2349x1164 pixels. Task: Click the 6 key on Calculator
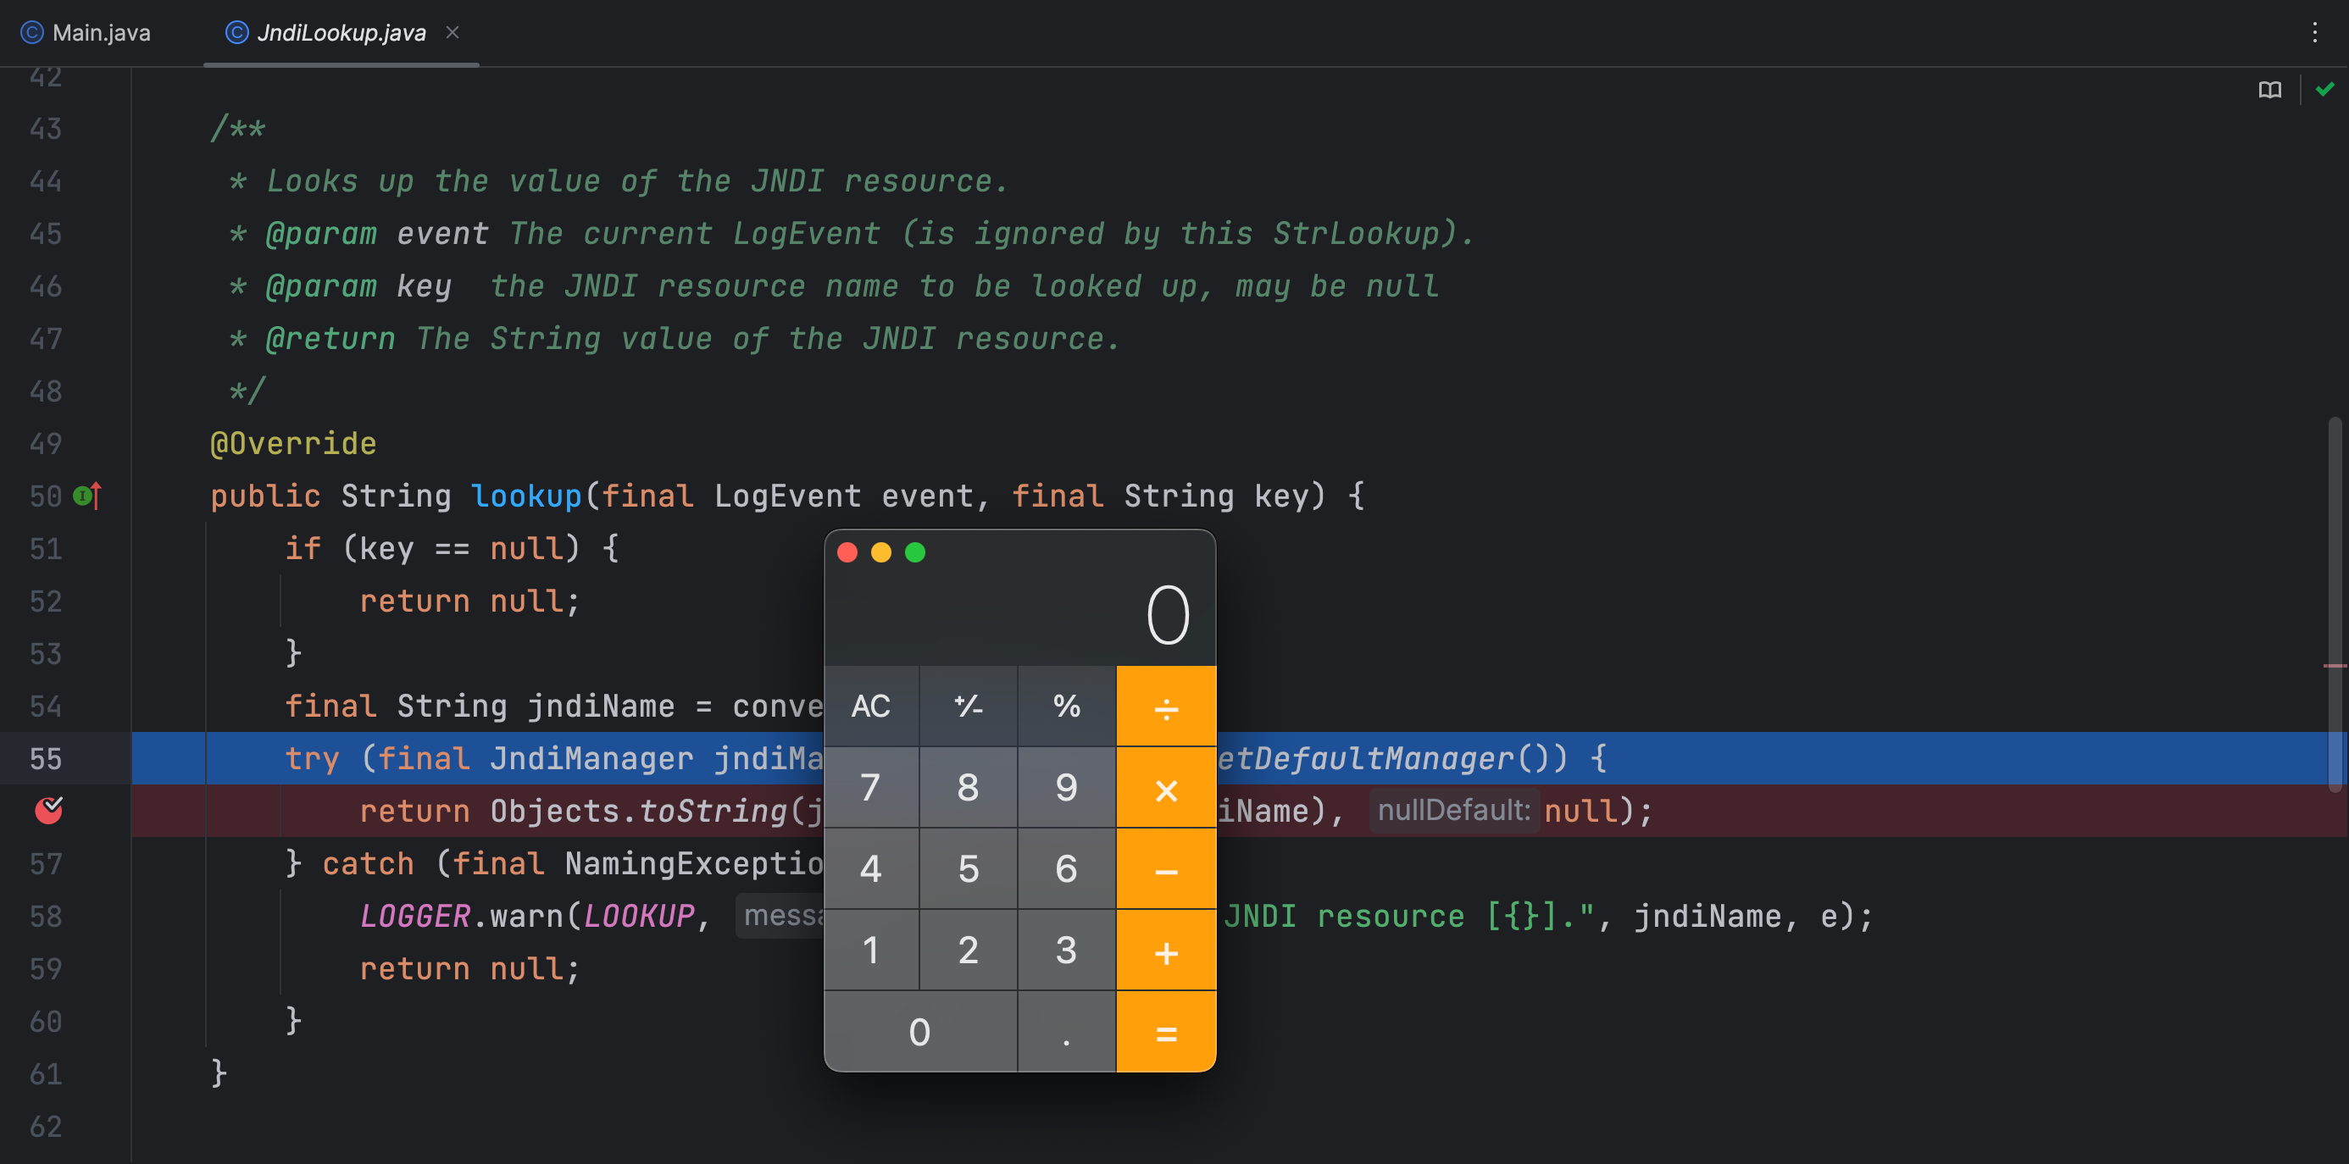1066,868
